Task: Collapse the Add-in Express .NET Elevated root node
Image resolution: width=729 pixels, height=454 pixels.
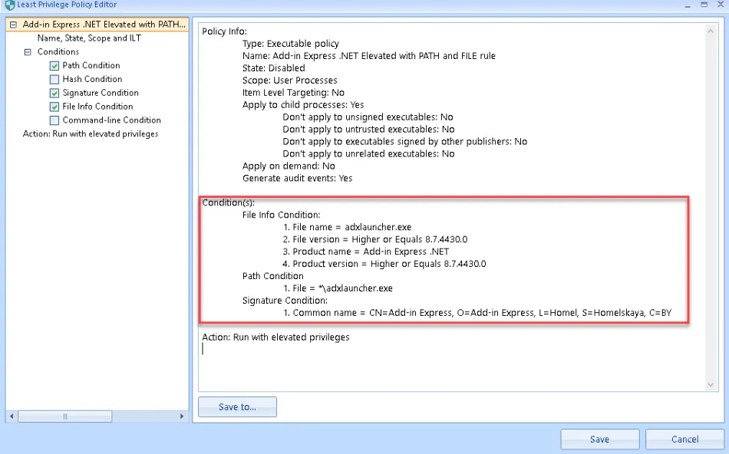Action: point(13,25)
